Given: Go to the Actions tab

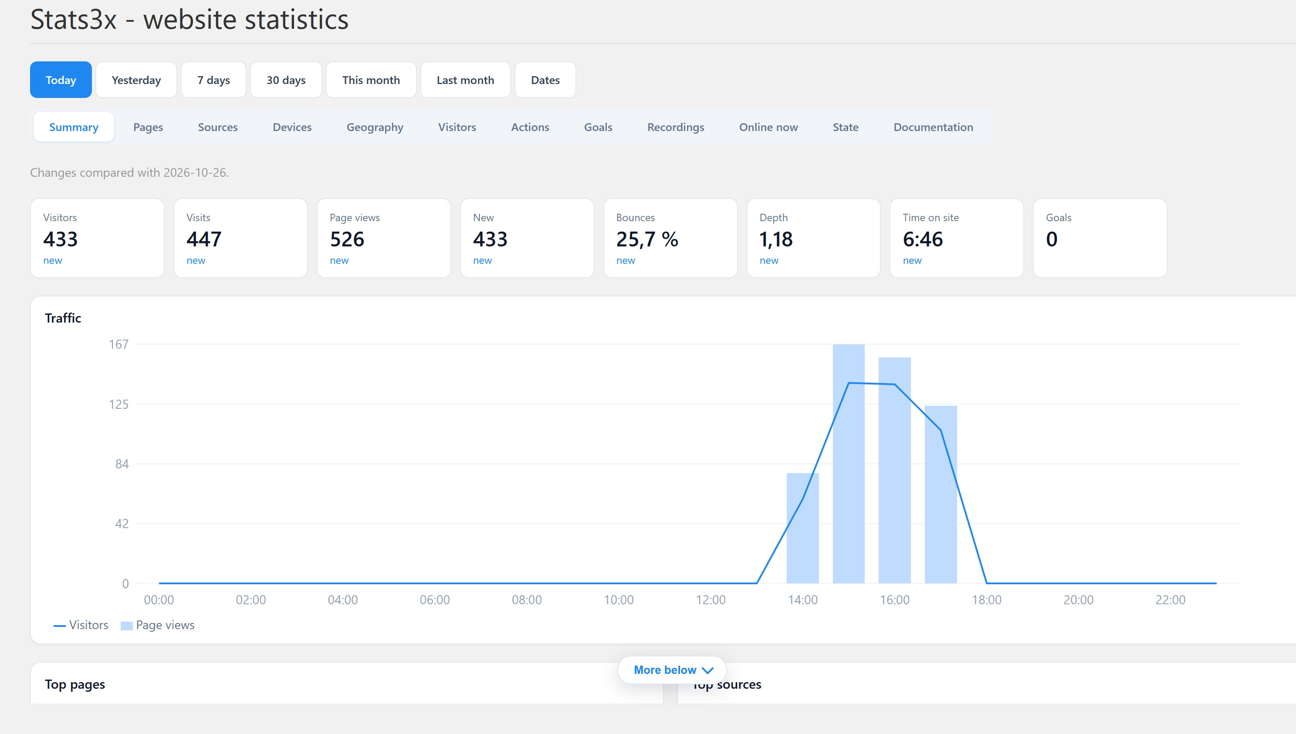Looking at the screenshot, I should (530, 127).
